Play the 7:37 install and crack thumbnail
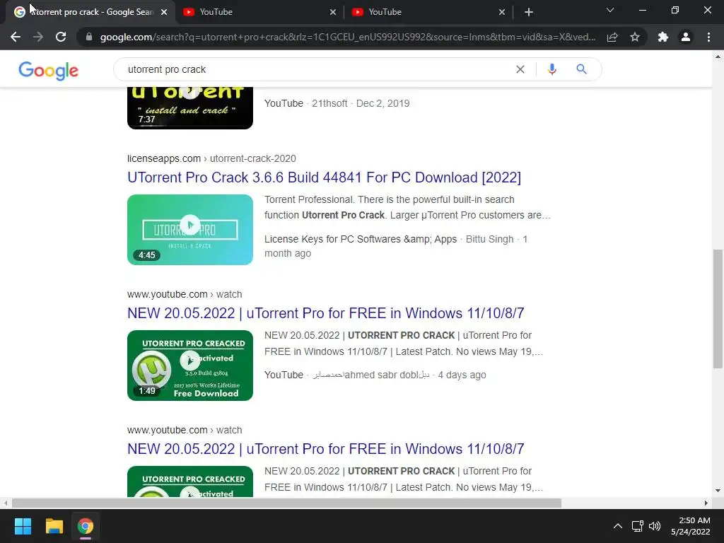Image resolution: width=724 pixels, height=543 pixels. click(190, 108)
